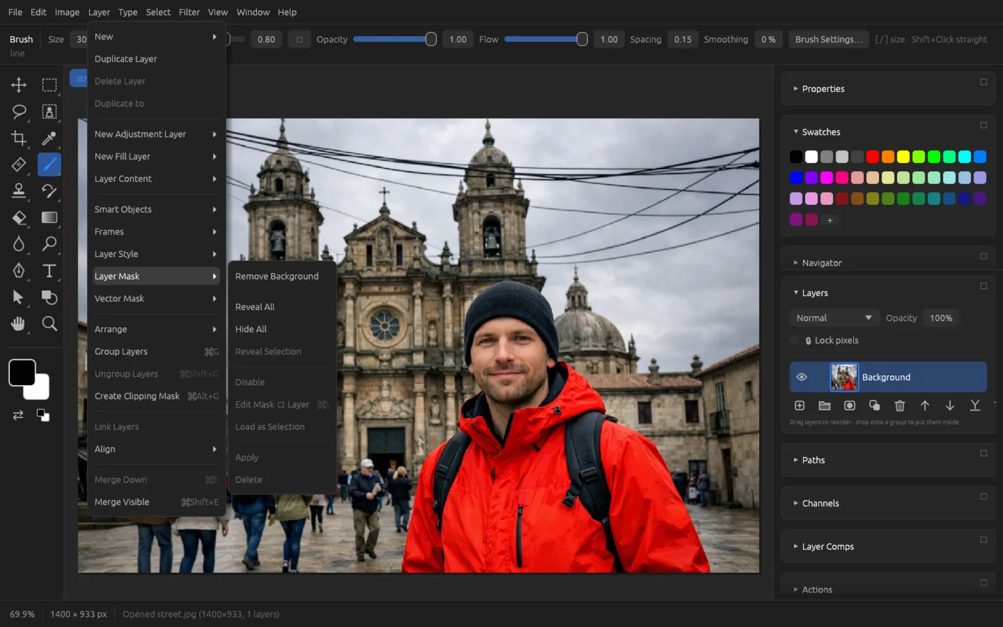
Task: Open Brush Settings
Action: tap(829, 40)
